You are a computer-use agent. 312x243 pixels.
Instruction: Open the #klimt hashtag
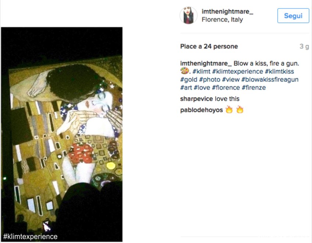[x=201, y=72]
